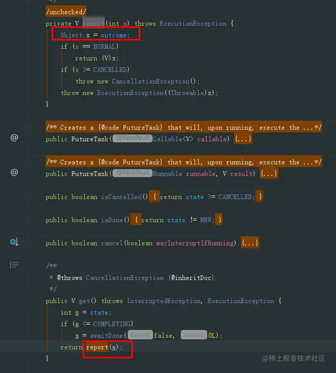Image resolution: width=336 pixels, height=373 pixels.
Task: Expand folded body of FutureTask(Runnable, result) constructor
Action: tap(269, 174)
